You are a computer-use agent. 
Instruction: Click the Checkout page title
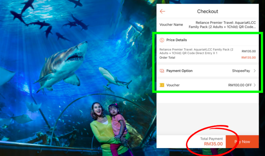[x=208, y=11]
